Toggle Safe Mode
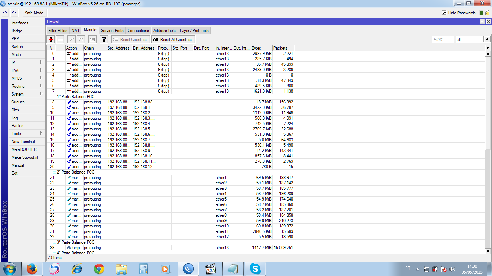The image size is (492, 276). 34,13
